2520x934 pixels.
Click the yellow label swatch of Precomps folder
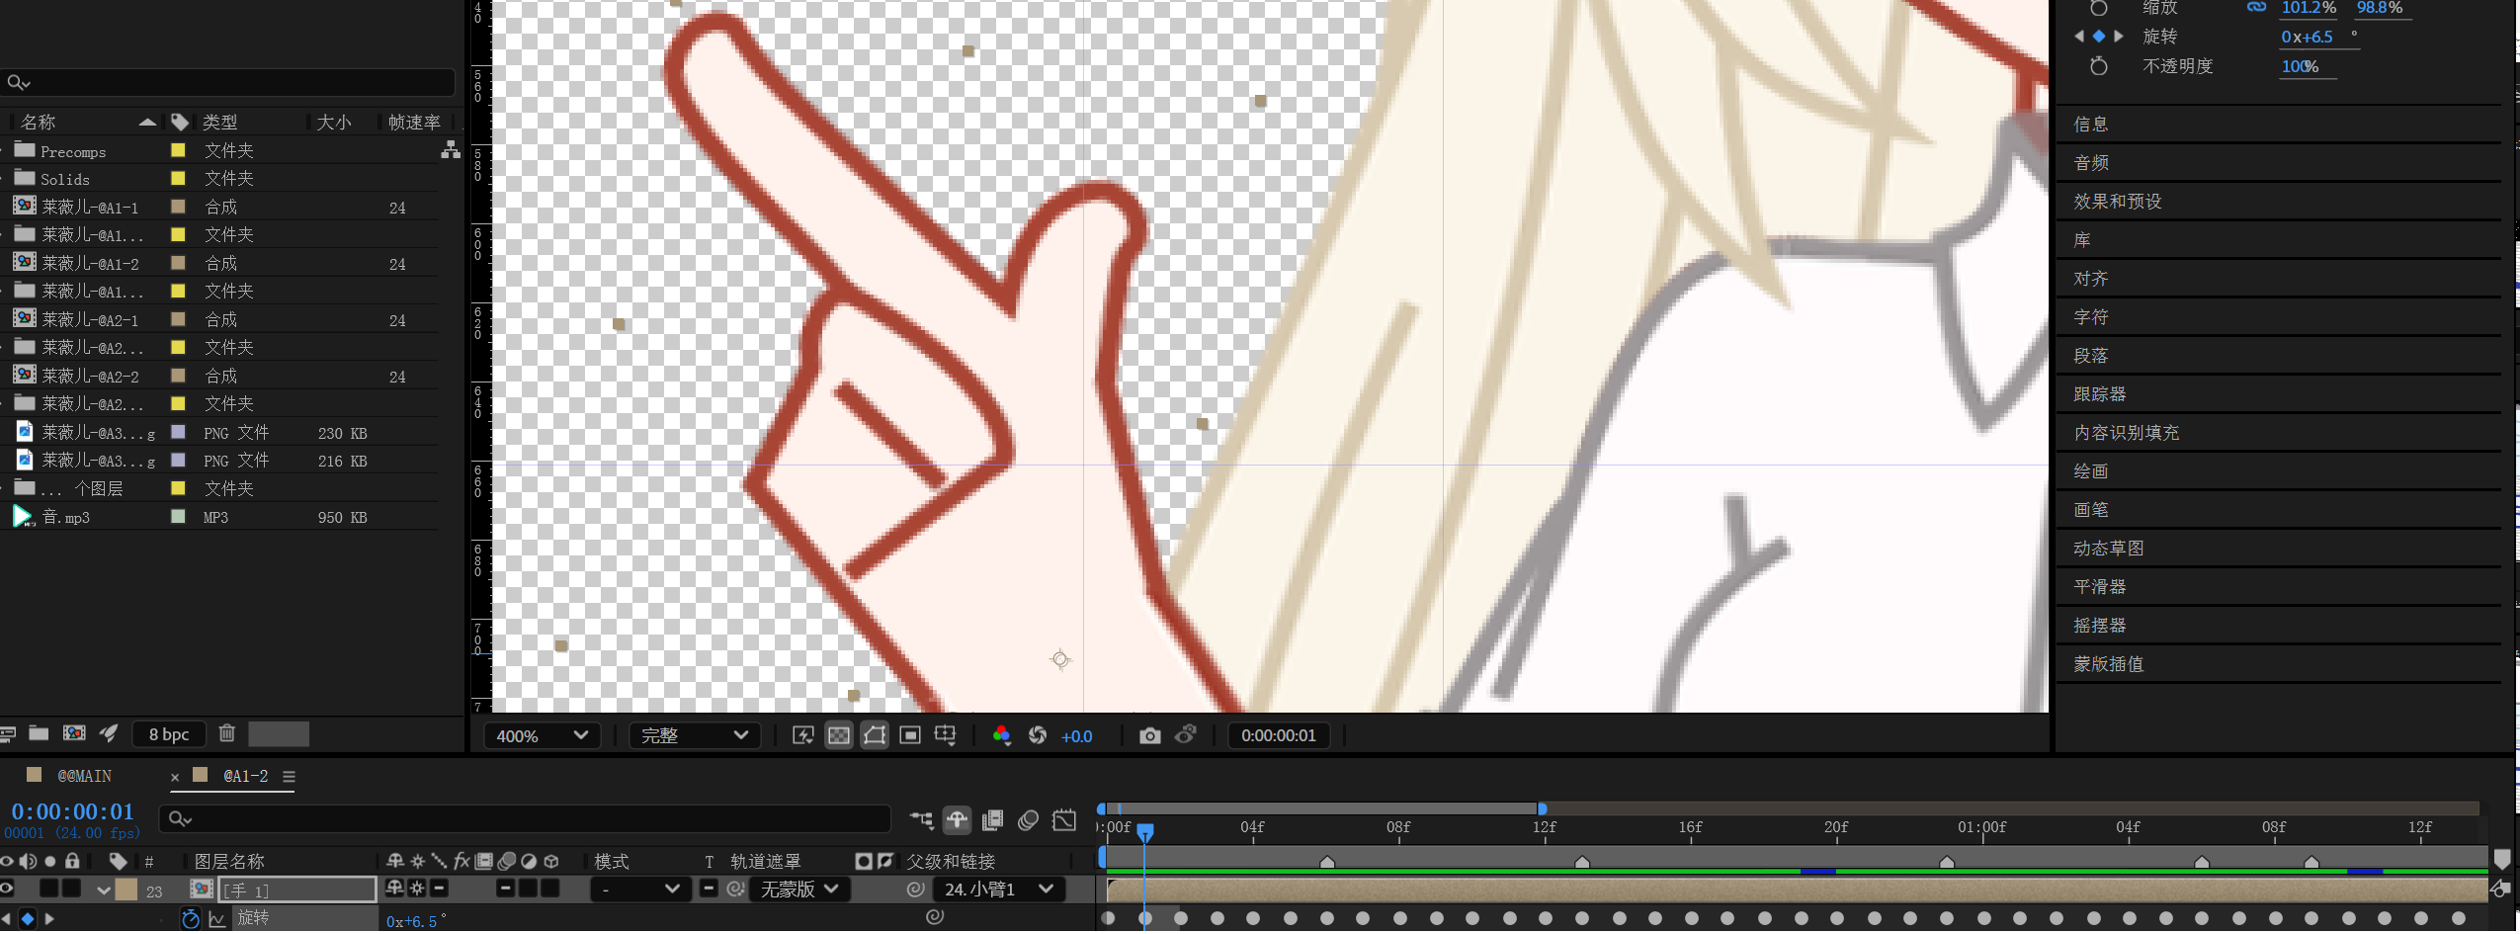tap(179, 151)
